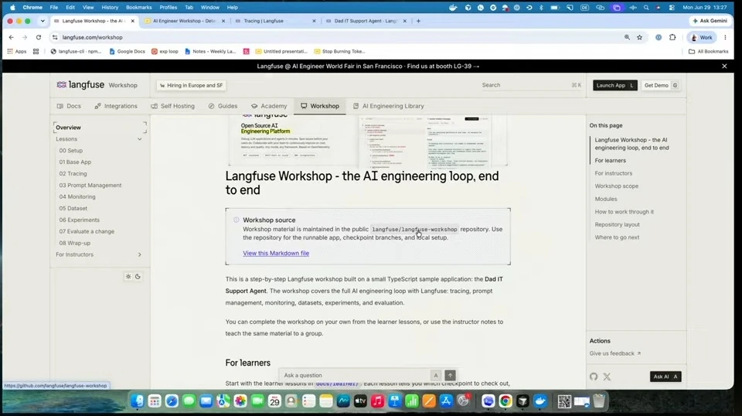Open the Calendar app in the dock

[x=274, y=401]
